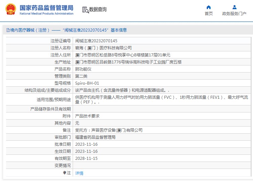Click the 注册人名称 label
This screenshot has height=181, width=253.
point(61,48)
